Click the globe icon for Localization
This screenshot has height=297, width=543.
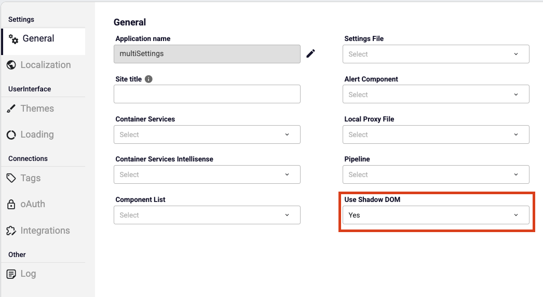point(11,65)
